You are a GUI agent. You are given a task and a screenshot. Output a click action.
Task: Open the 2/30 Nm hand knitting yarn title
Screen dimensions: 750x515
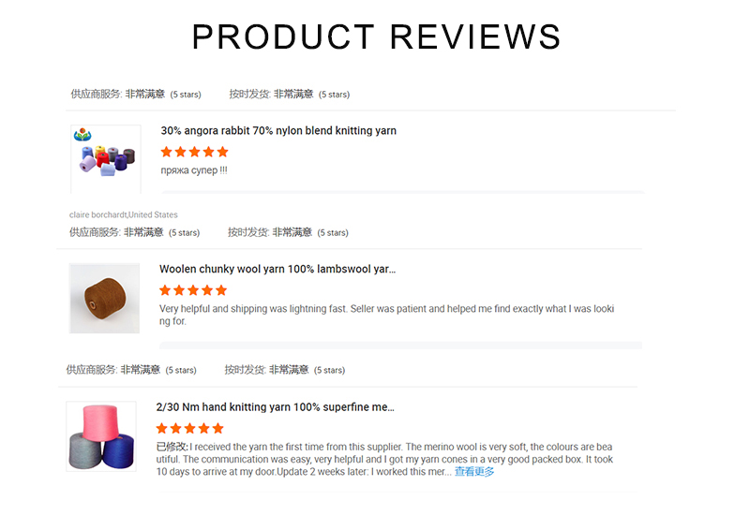coord(275,407)
